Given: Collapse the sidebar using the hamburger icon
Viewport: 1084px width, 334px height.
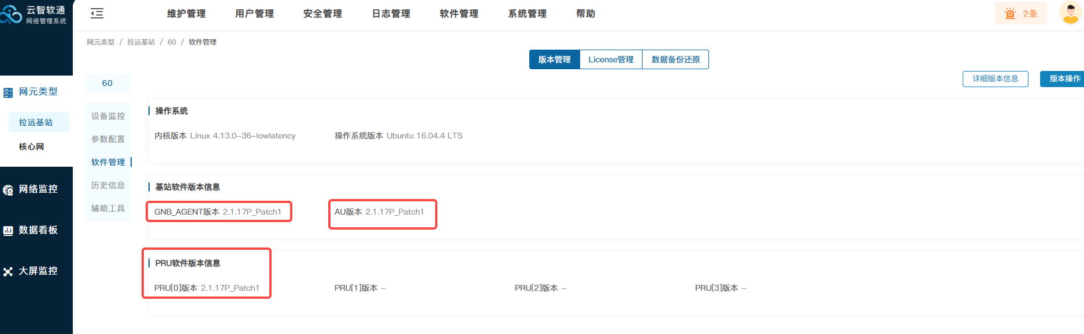Looking at the screenshot, I should pyautogui.click(x=97, y=13).
